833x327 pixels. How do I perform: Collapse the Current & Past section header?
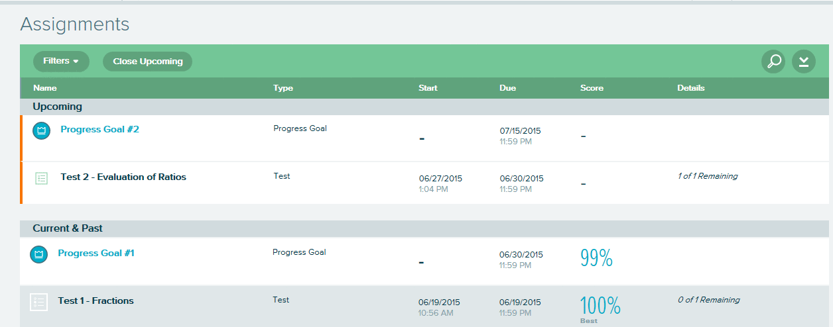point(424,228)
